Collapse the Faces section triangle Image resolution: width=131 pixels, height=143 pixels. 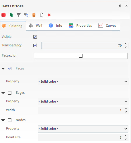click(3, 69)
